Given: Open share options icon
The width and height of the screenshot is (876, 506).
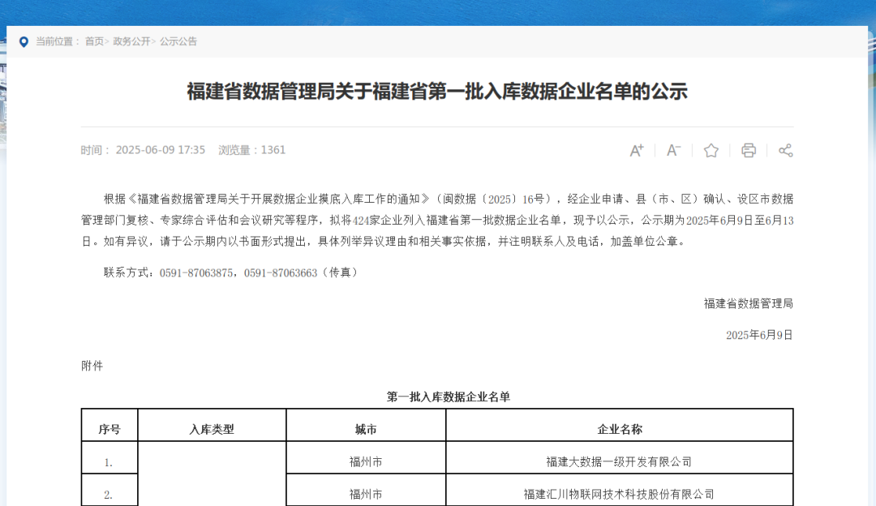Looking at the screenshot, I should click(785, 150).
